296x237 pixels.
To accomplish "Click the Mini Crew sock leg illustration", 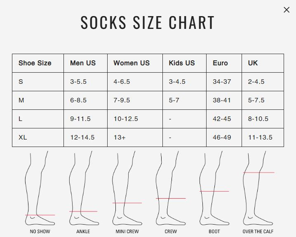I will coord(127,190).
